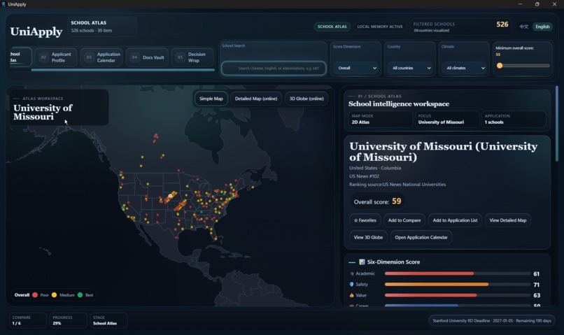The image size is (564, 335).
Task: Open the 03 Application Calendar tab
Action: pos(101,57)
